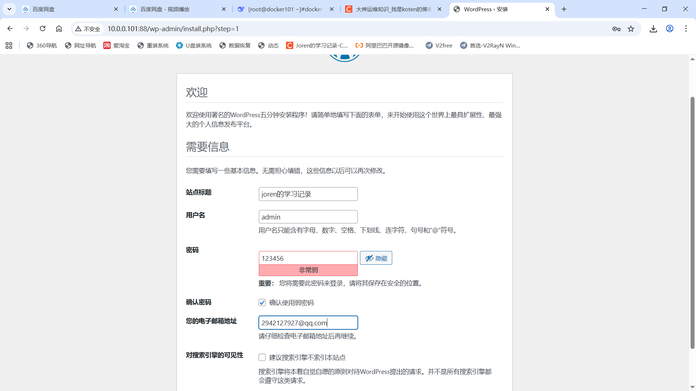Viewport: 696px width, 391px height.
Task: Open the browser profile icon
Action: [x=670, y=29]
